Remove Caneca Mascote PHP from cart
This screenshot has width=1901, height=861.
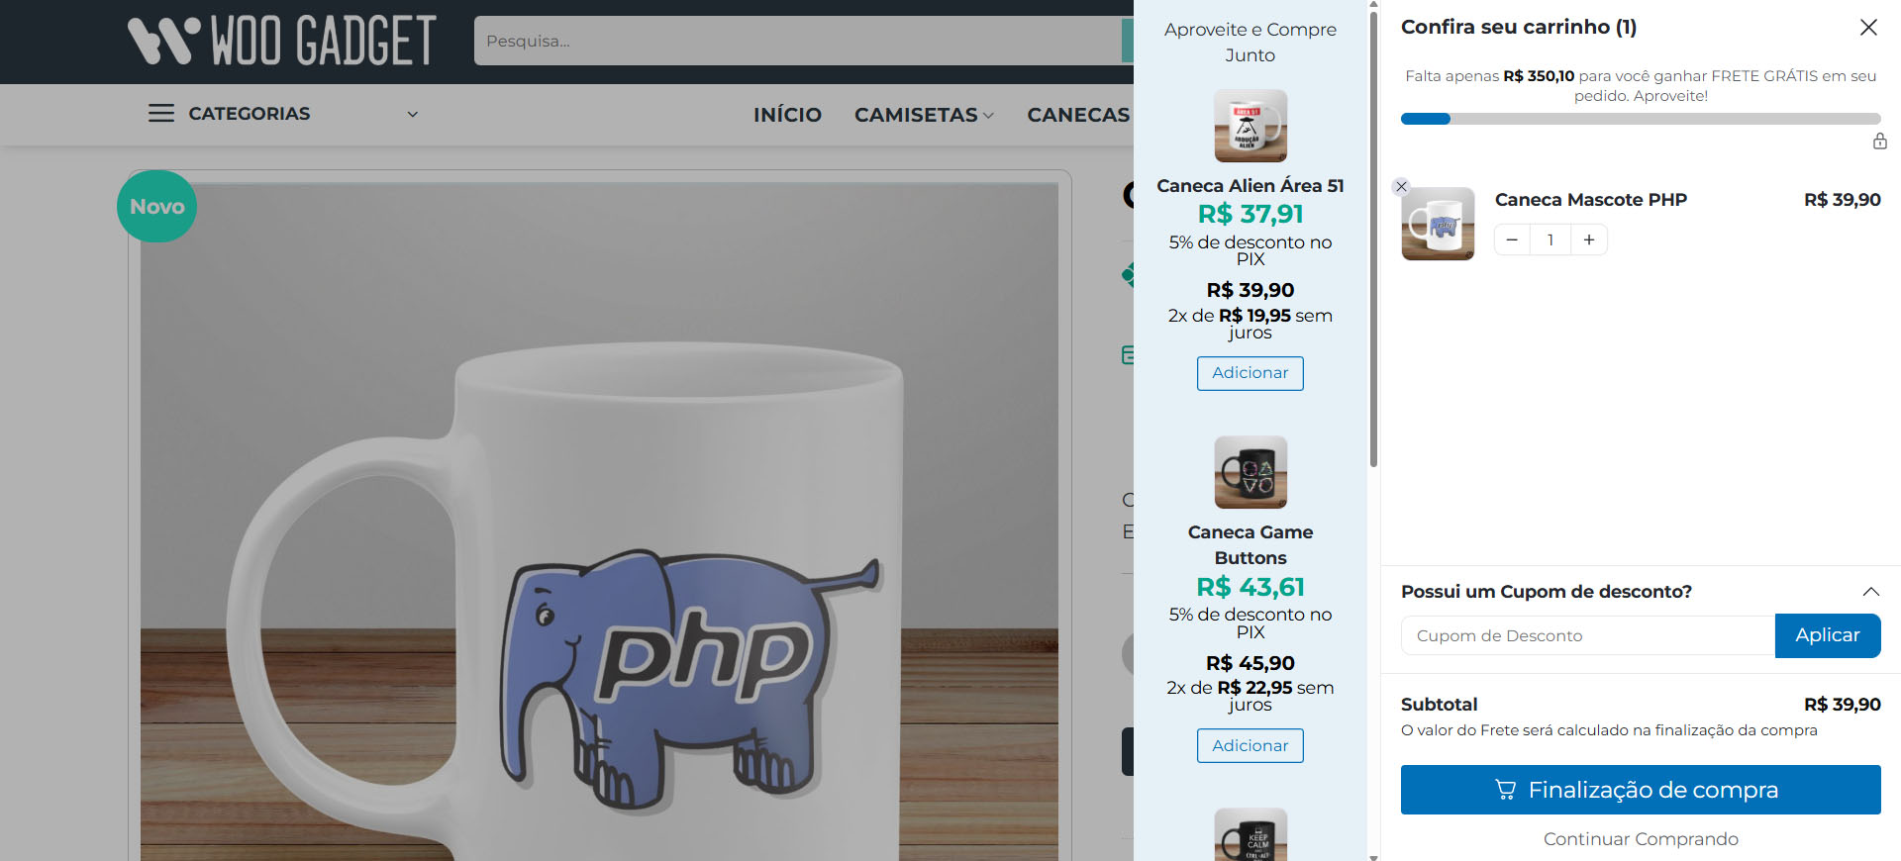click(x=1401, y=186)
